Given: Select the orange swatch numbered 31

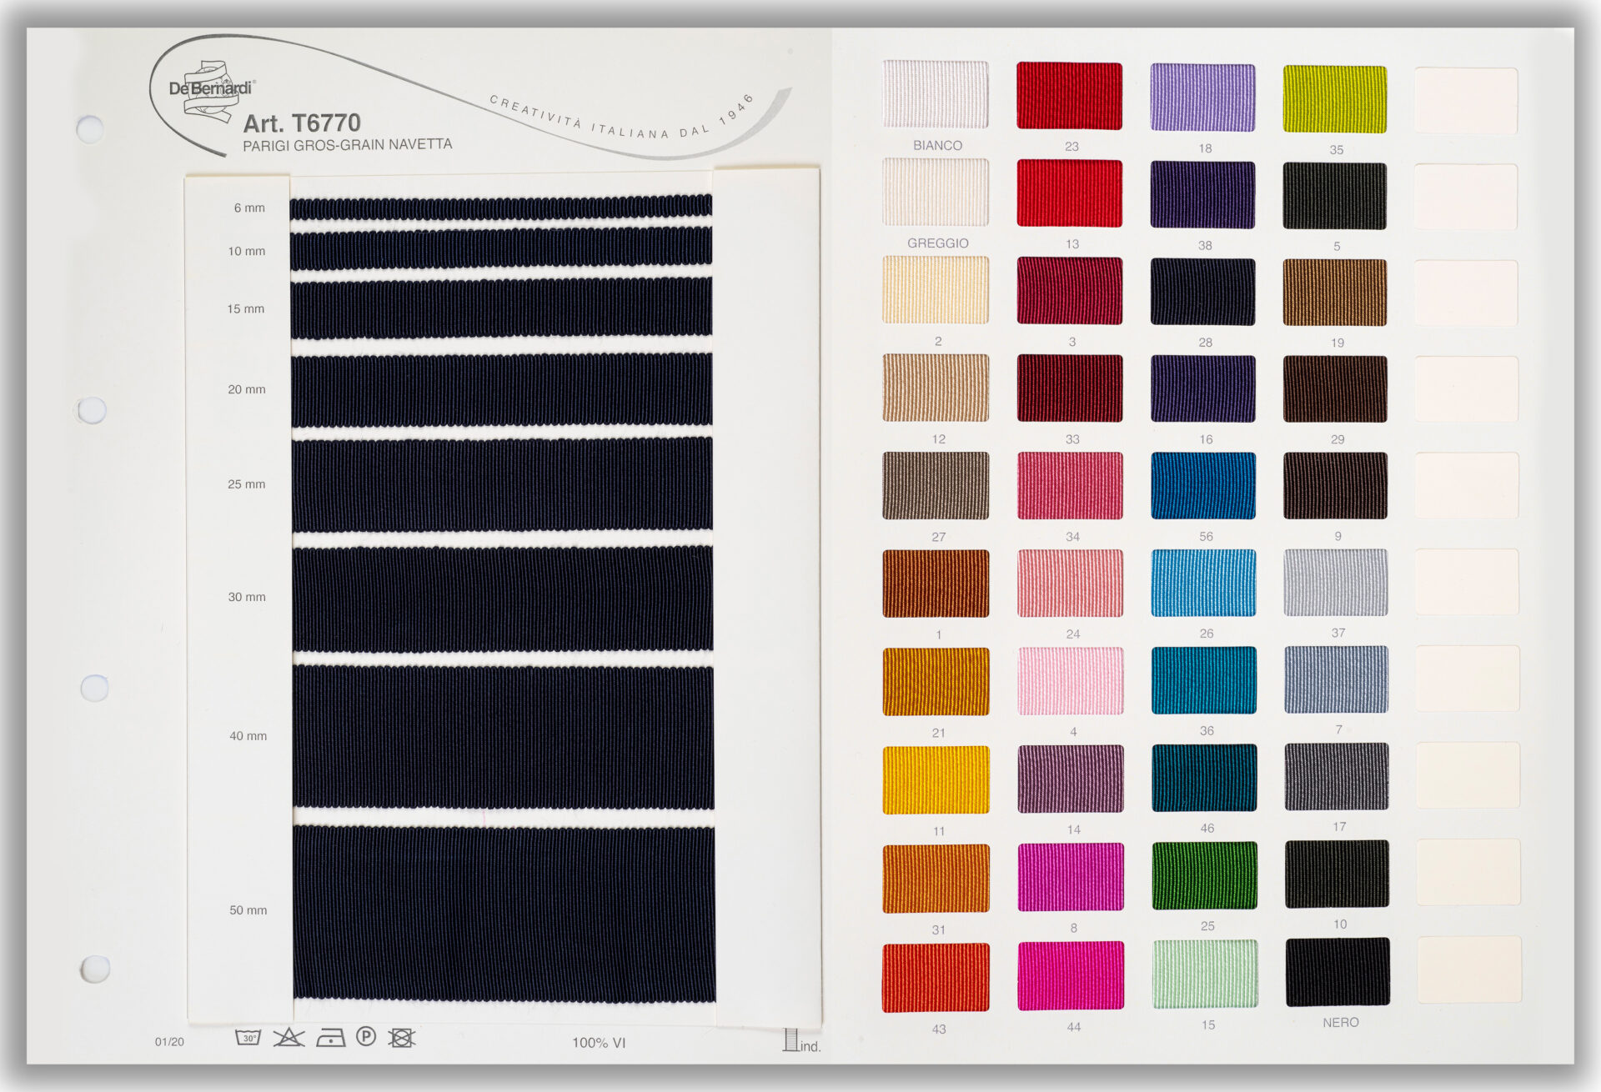Looking at the screenshot, I should (x=936, y=879).
